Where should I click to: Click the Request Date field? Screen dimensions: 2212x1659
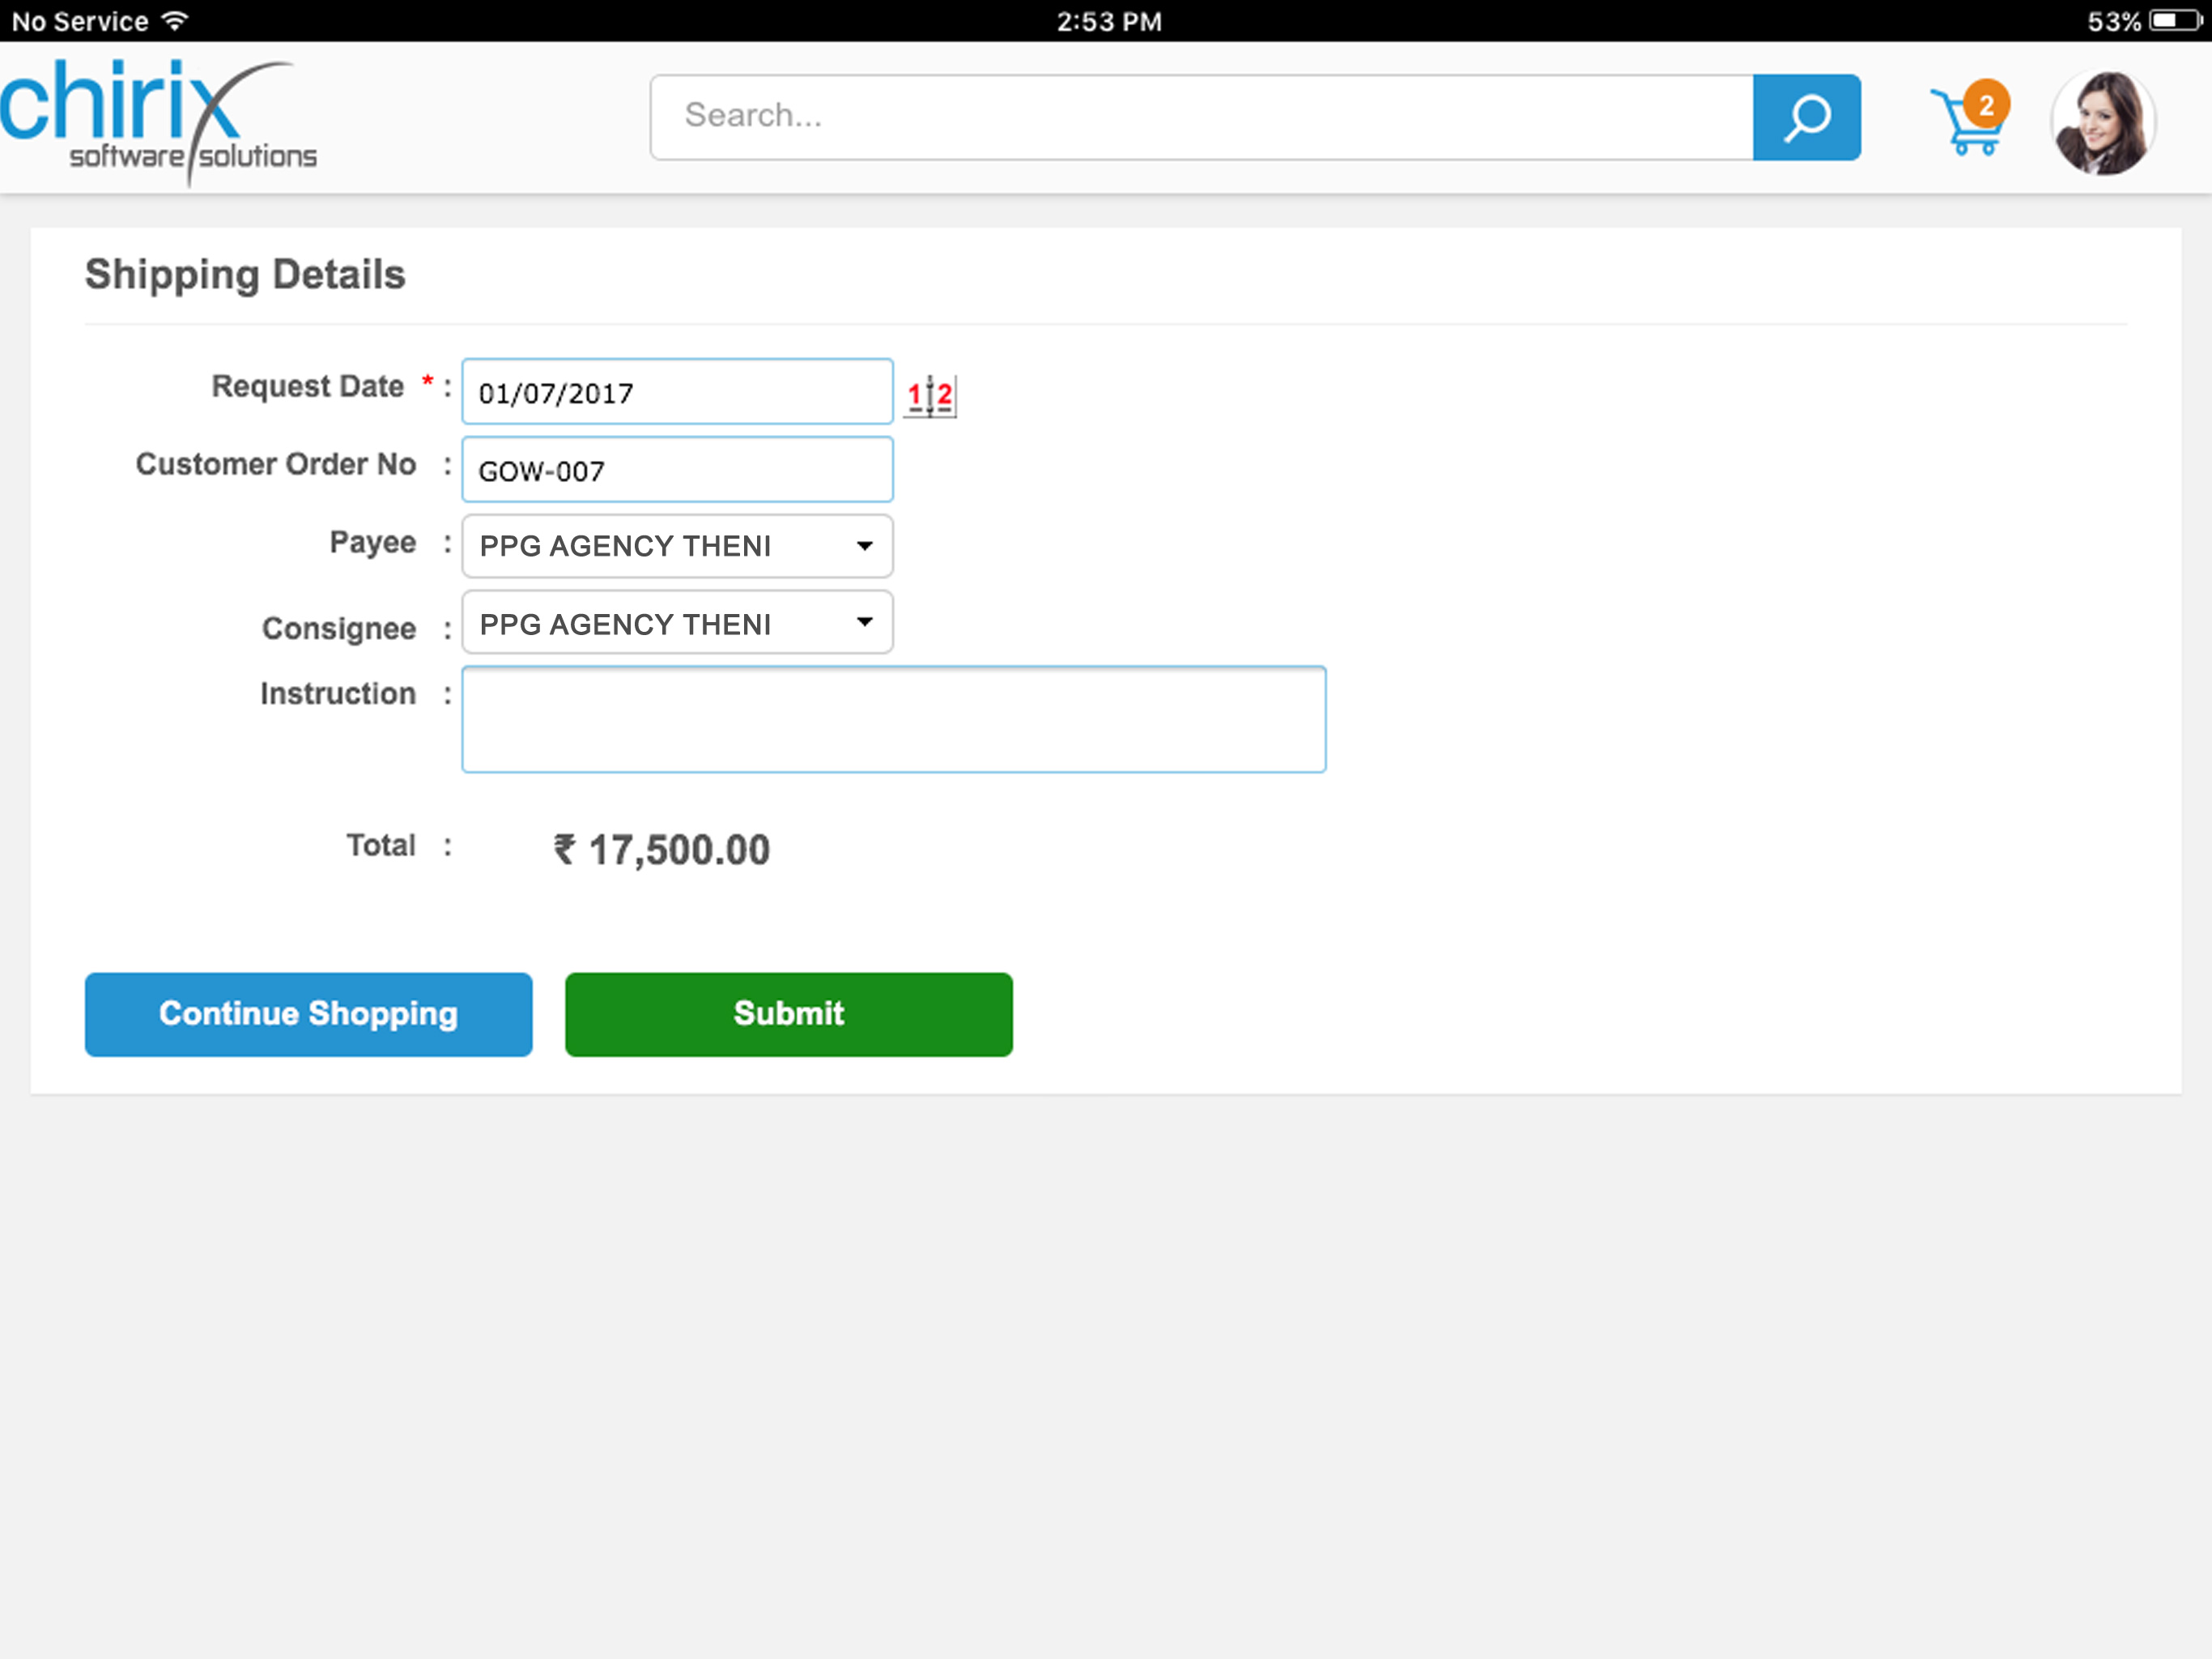pos(677,391)
